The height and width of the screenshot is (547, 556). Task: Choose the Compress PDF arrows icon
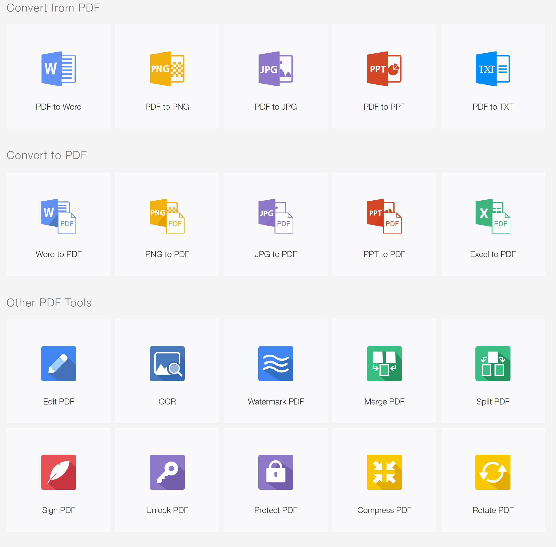[x=384, y=472]
